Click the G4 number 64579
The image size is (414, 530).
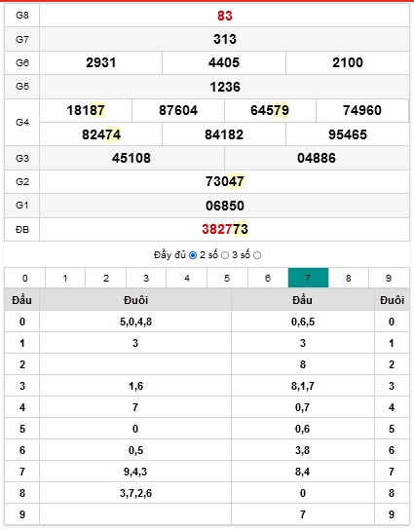coord(270,110)
